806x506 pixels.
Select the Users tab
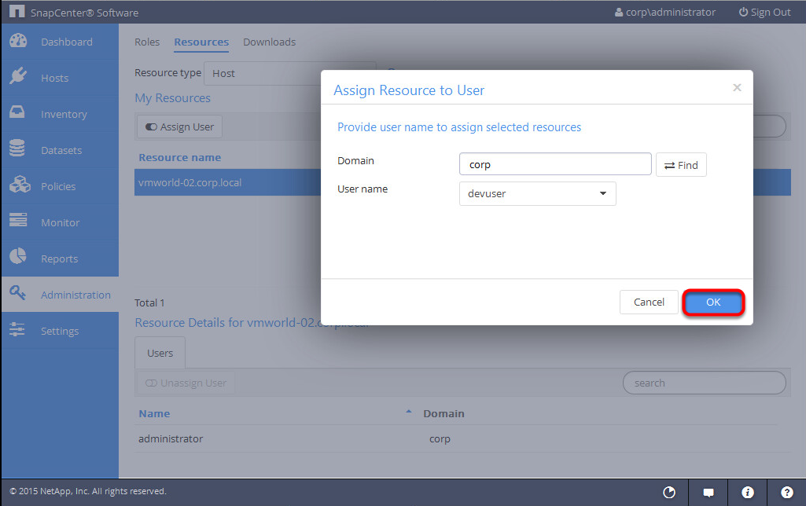pos(160,353)
